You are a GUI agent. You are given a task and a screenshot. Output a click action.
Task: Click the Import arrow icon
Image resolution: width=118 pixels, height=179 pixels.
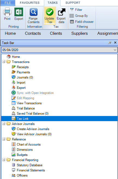(x=14, y=82)
